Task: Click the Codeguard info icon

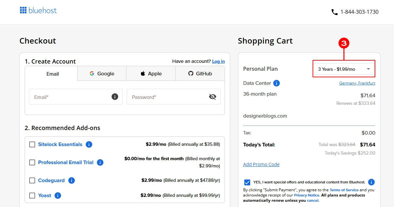Action: (x=71, y=180)
